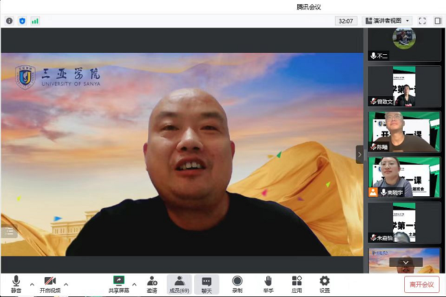The height and width of the screenshot is (297, 446).
Task: Open meeting settings (设置)
Action: (325, 284)
